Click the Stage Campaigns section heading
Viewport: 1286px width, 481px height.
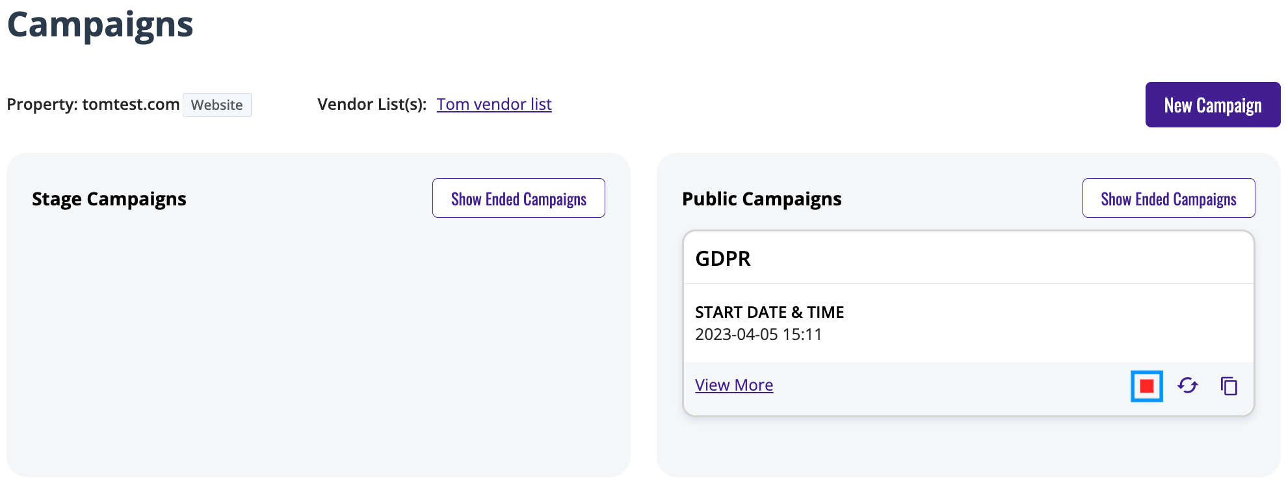coord(109,199)
